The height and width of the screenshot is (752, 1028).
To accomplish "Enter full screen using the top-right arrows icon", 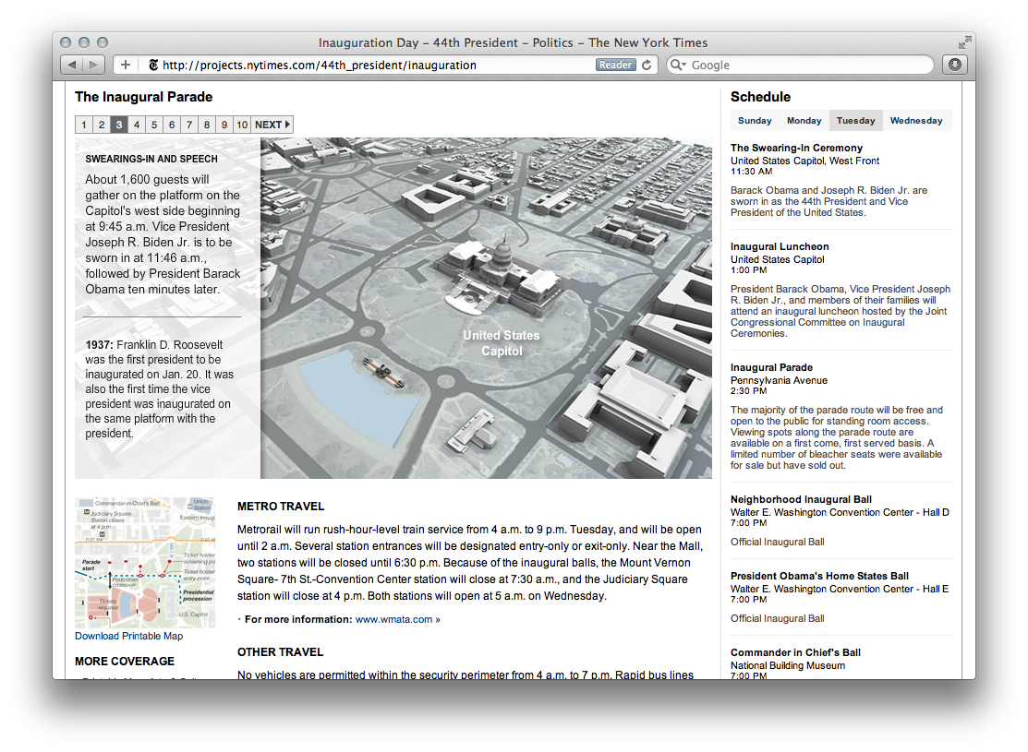I will click(965, 42).
